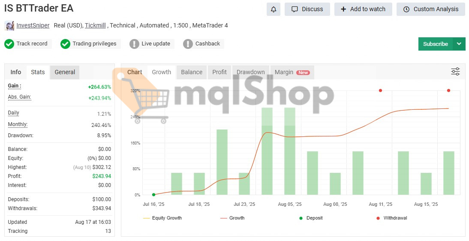Click the $243.94 profit value
The height and width of the screenshot is (241, 469).
pos(102,176)
